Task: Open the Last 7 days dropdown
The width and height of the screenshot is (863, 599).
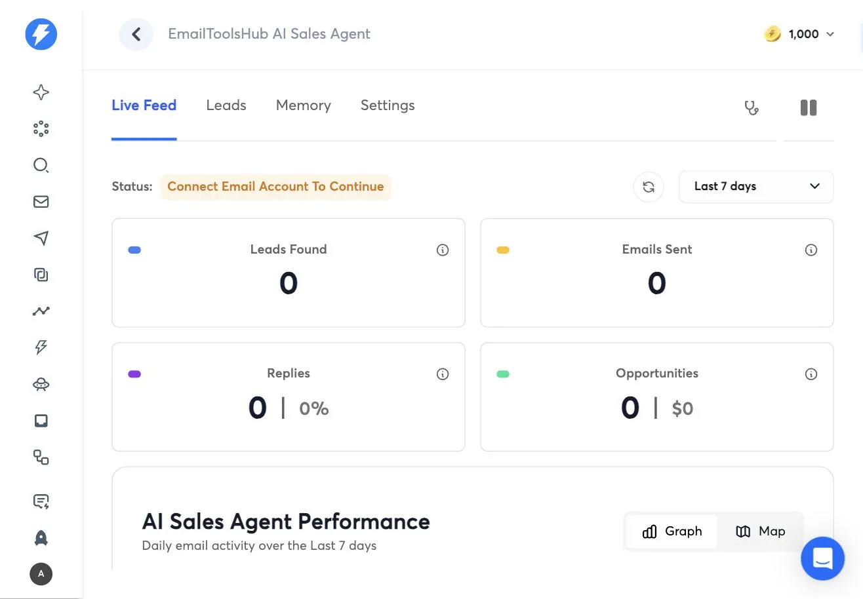Action: pyautogui.click(x=756, y=187)
